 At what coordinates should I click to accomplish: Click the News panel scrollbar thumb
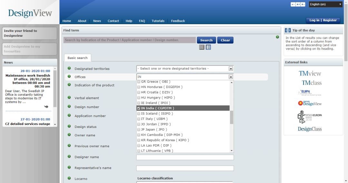click(55, 89)
